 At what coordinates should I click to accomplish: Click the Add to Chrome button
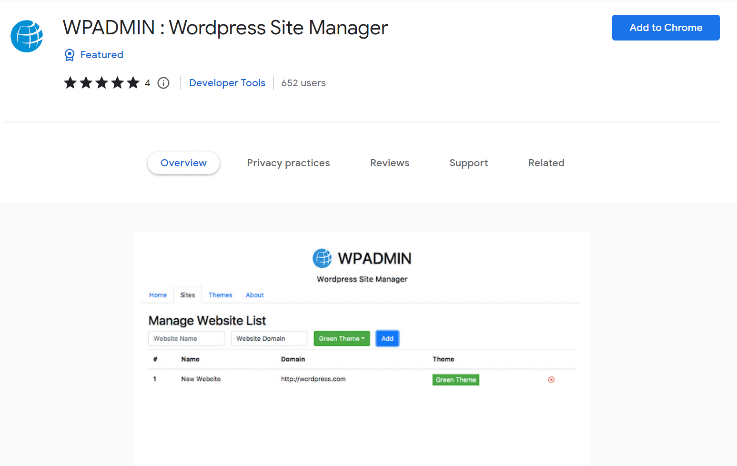coord(666,27)
